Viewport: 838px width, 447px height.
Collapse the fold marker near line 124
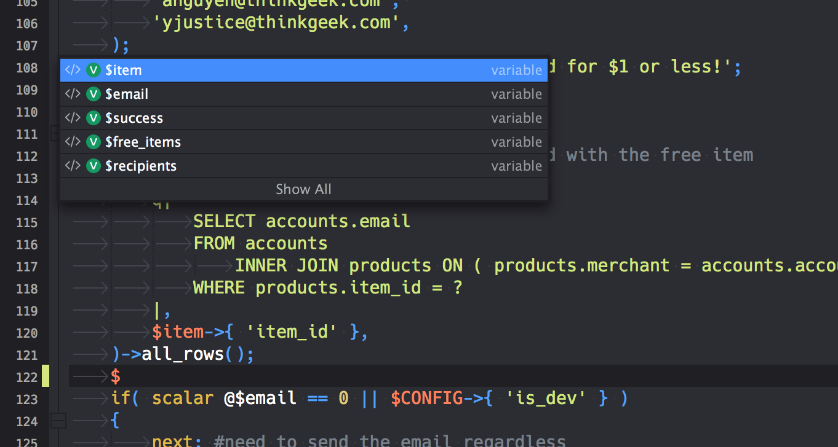tap(58, 421)
